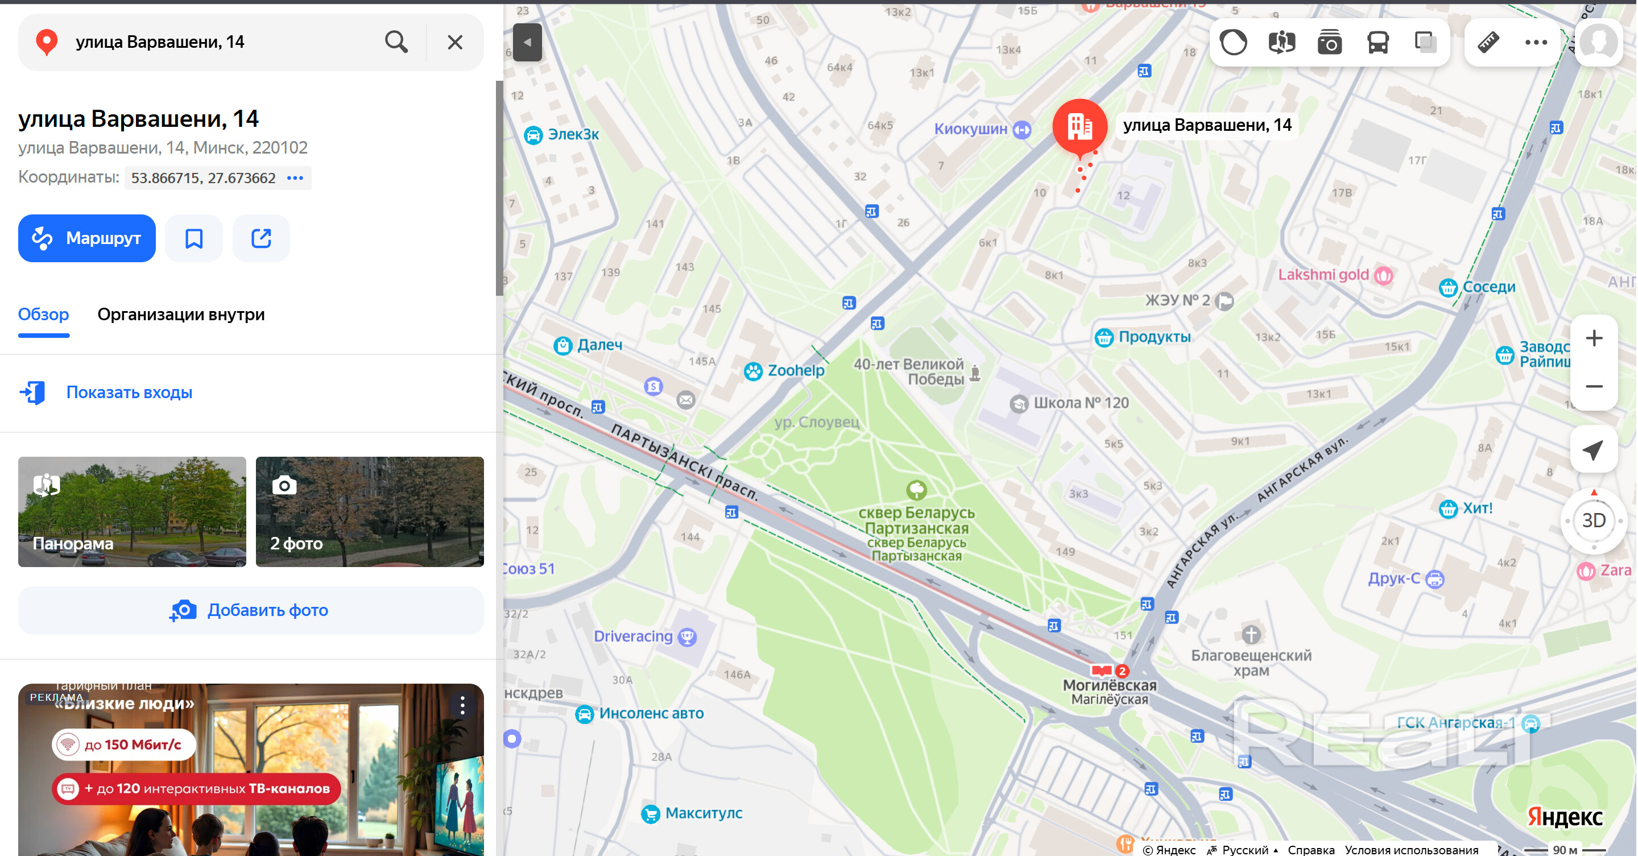Click the photos layer camera icon
Viewport: 1638px width, 856px height.
click(1330, 43)
